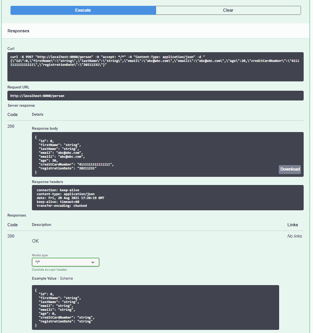Click the "age": 20 line in response body
This screenshot has height=333, width=313.
point(48,160)
